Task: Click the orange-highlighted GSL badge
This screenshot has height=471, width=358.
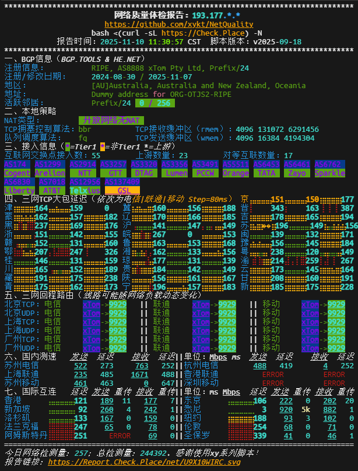Action: tap(122, 191)
